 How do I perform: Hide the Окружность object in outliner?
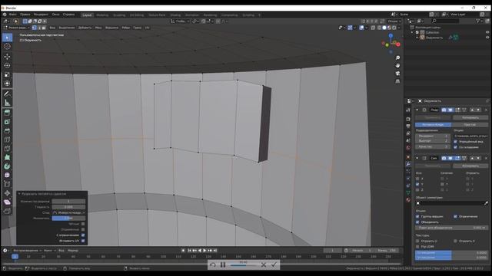coord(487,38)
